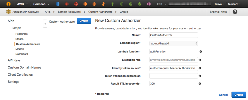Viewport: 248px width, 100px height.
Task: Click into the Name field
Action: pos(174,35)
